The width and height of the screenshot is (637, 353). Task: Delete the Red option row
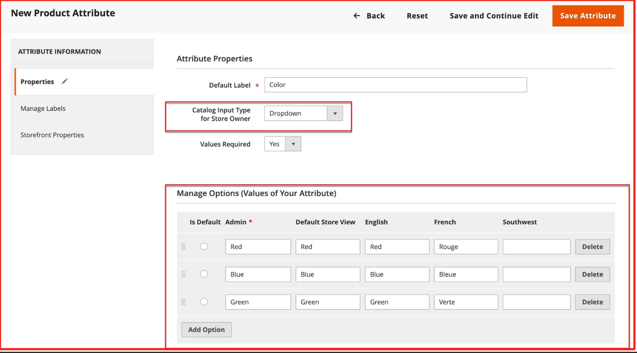point(592,247)
